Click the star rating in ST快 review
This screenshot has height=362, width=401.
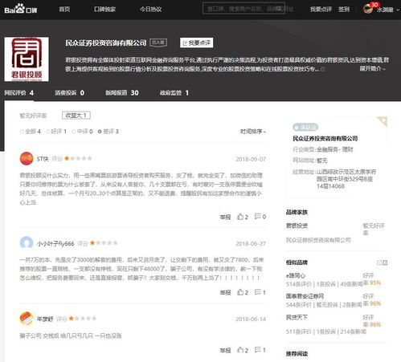[78, 158]
